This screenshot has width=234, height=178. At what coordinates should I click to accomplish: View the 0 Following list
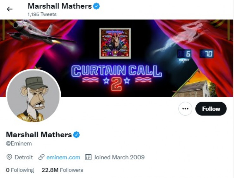point(20,170)
